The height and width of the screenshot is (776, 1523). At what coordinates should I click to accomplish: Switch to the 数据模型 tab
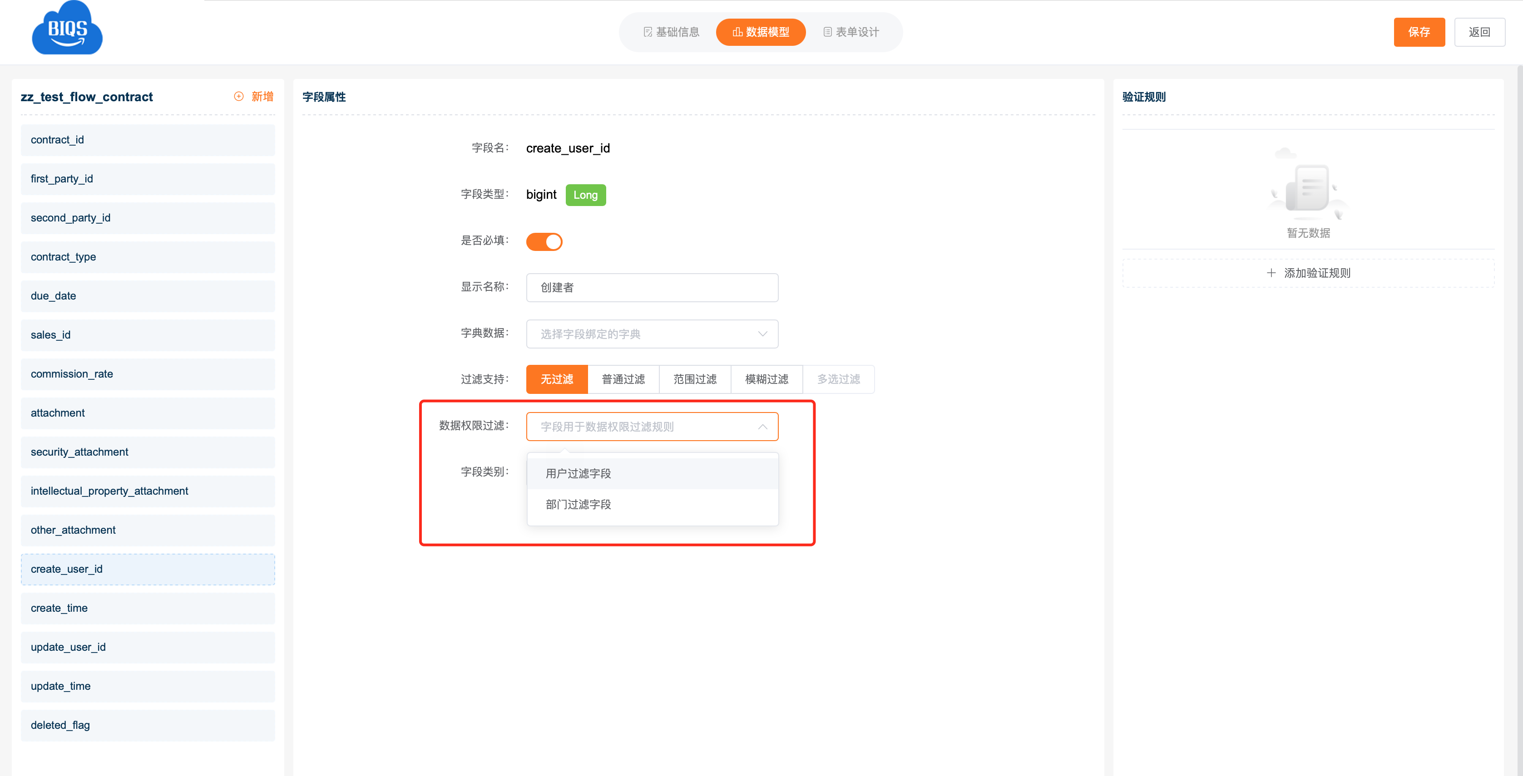point(760,32)
